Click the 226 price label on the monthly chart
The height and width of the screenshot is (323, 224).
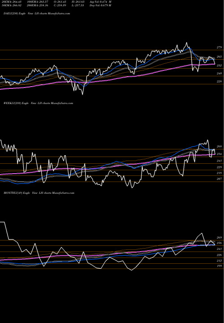pos(219,255)
